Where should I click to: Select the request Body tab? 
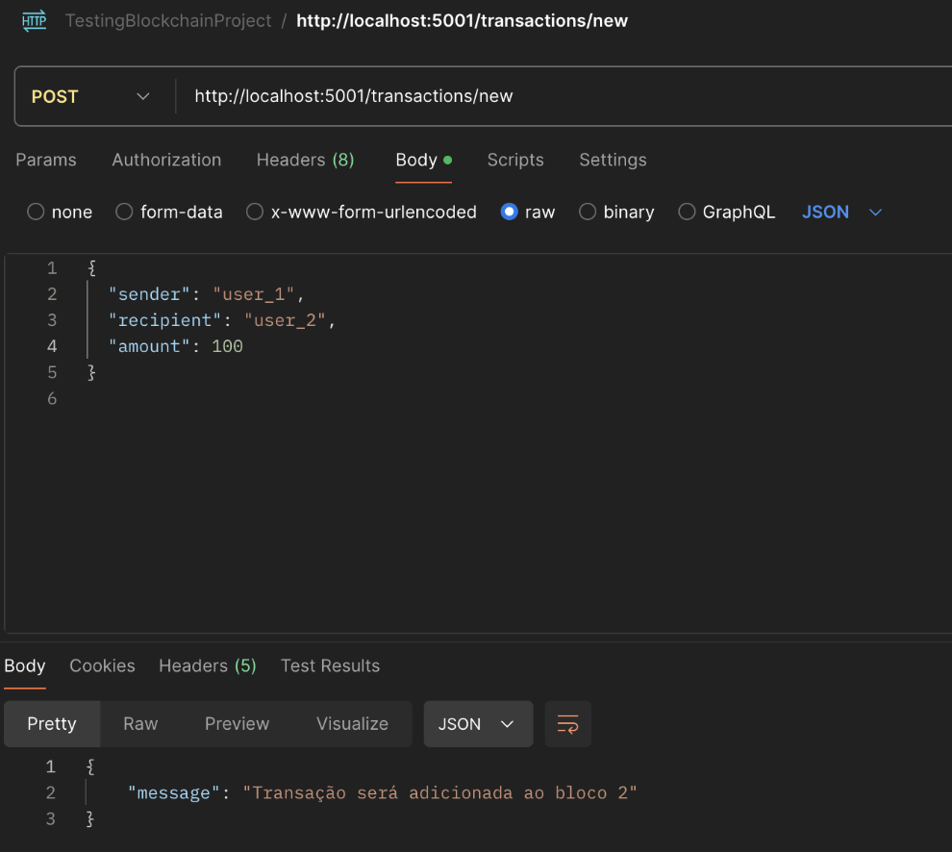tap(423, 160)
